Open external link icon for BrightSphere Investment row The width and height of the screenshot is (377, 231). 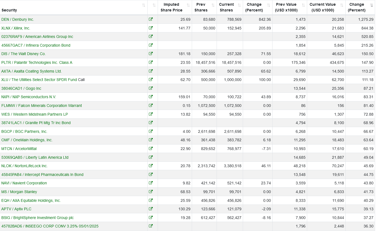point(151,218)
